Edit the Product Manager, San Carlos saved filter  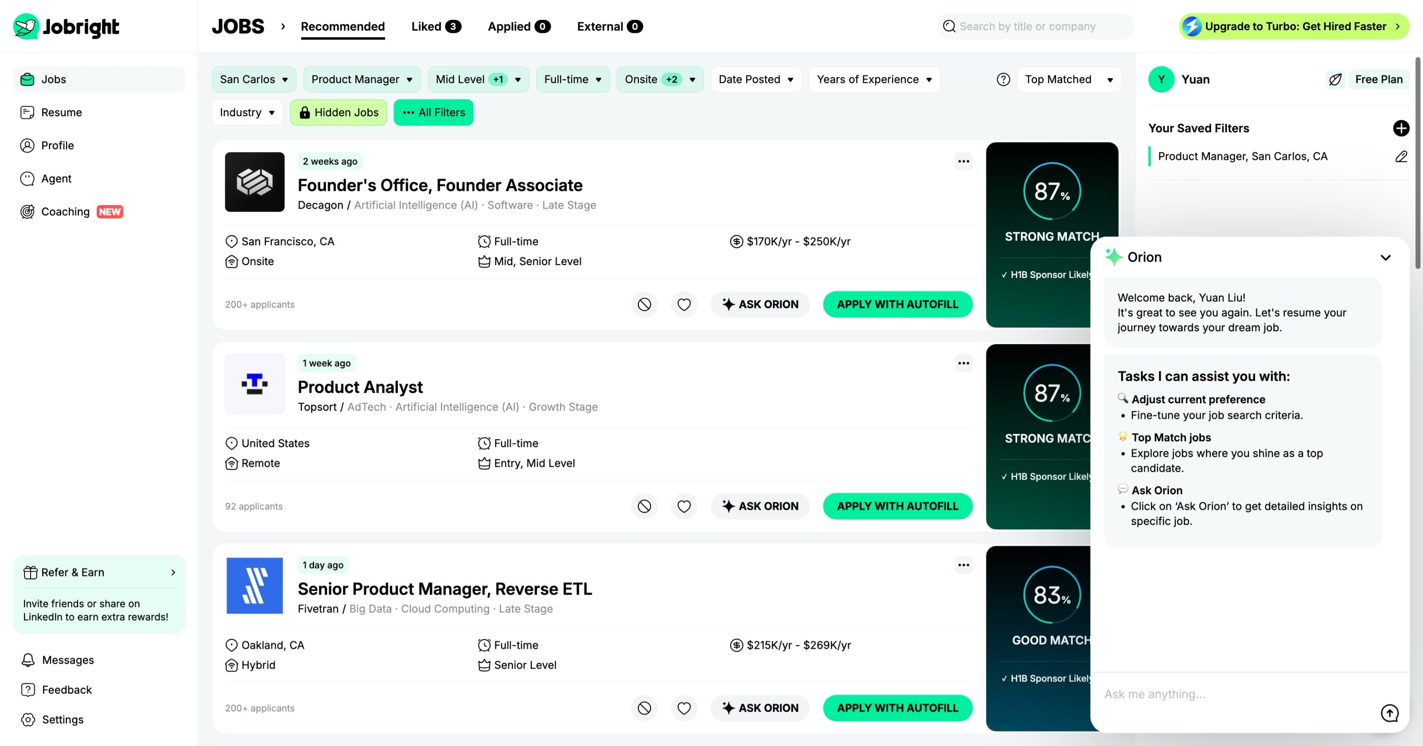1401,157
